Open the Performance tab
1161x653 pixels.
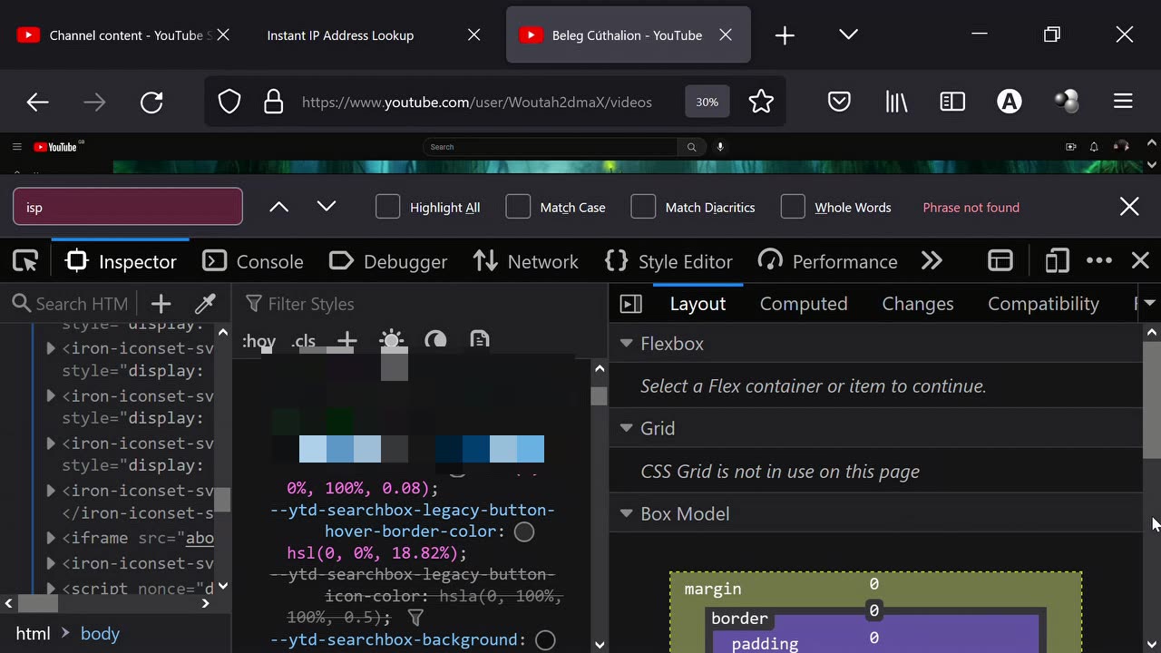[827, 261]
